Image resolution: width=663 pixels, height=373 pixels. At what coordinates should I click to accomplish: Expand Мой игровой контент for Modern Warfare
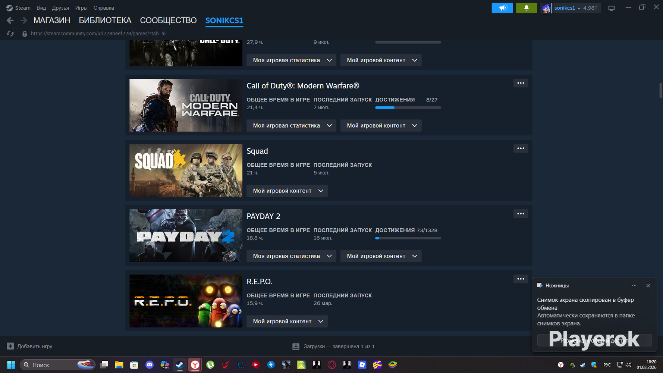click(x=381, y=126)
